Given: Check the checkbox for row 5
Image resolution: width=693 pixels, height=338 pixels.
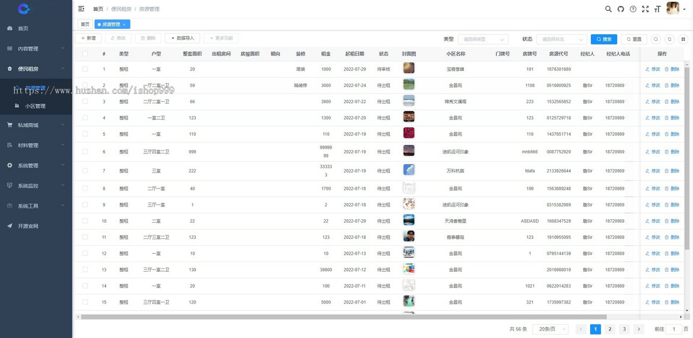Looking at the screenshot, I should 85,134.
